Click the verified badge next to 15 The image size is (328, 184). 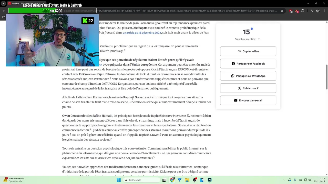point(252,29)
